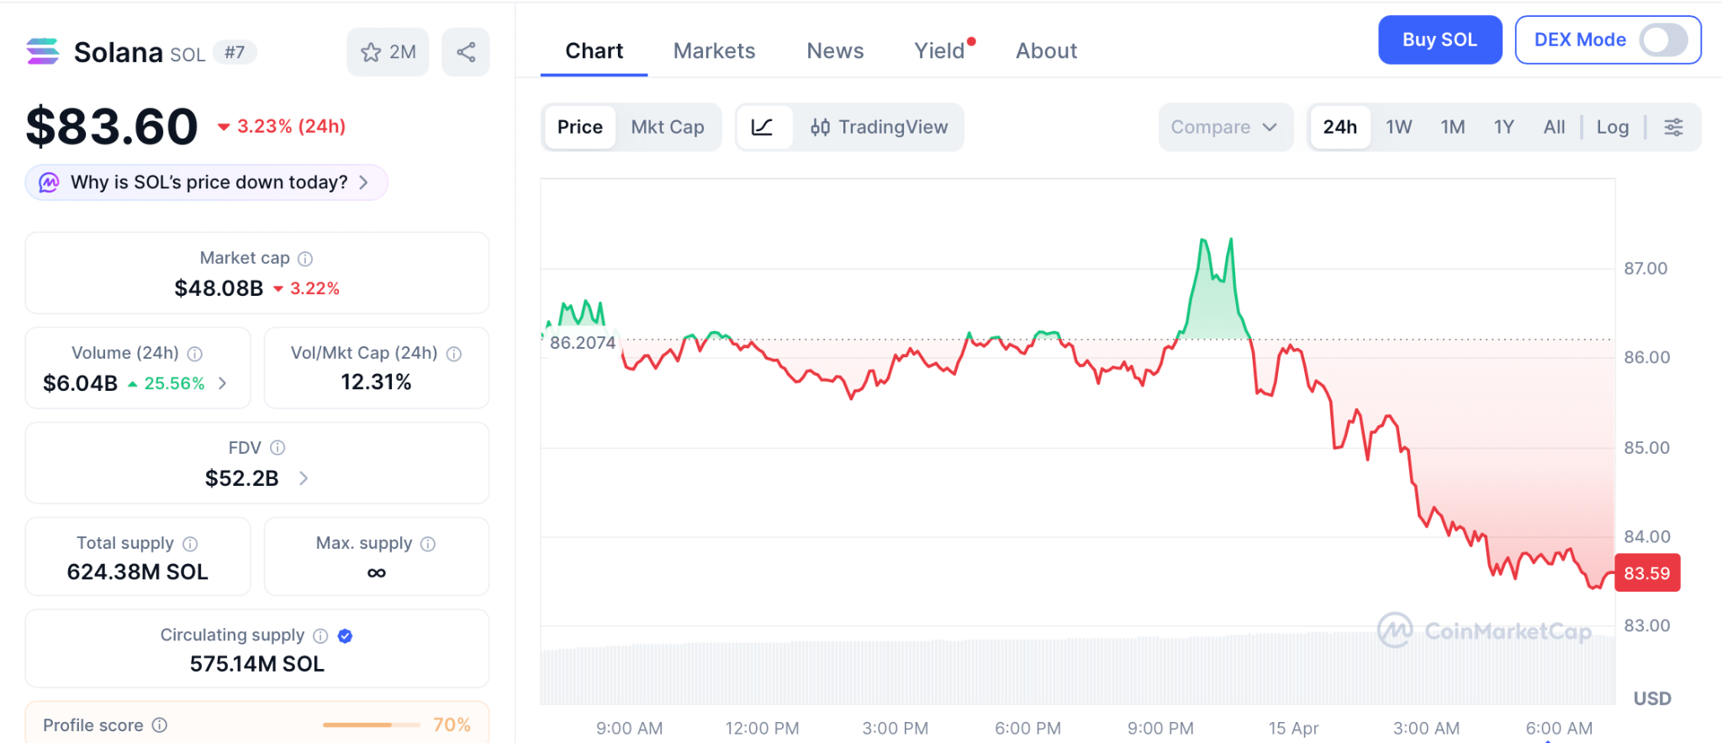This screenshot has height=743, width=1722.
Task: Click the Circulating supply verified badge
Action: (x=345, y=636)
